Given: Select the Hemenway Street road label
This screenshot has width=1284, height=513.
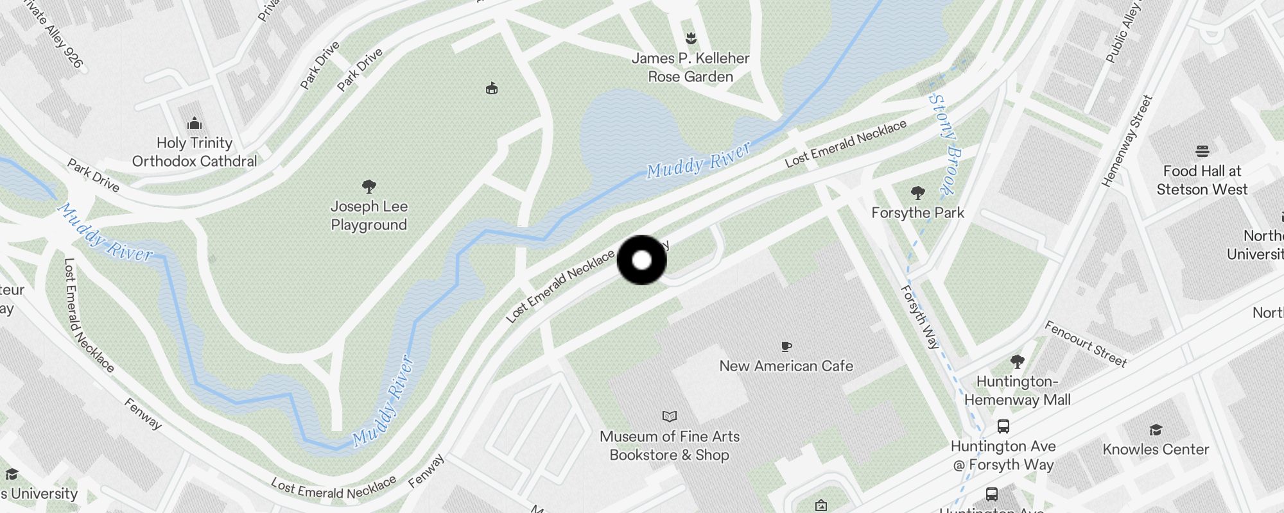Looking at the screenshot, I should pyautogui.click(x=1127, y=141).
